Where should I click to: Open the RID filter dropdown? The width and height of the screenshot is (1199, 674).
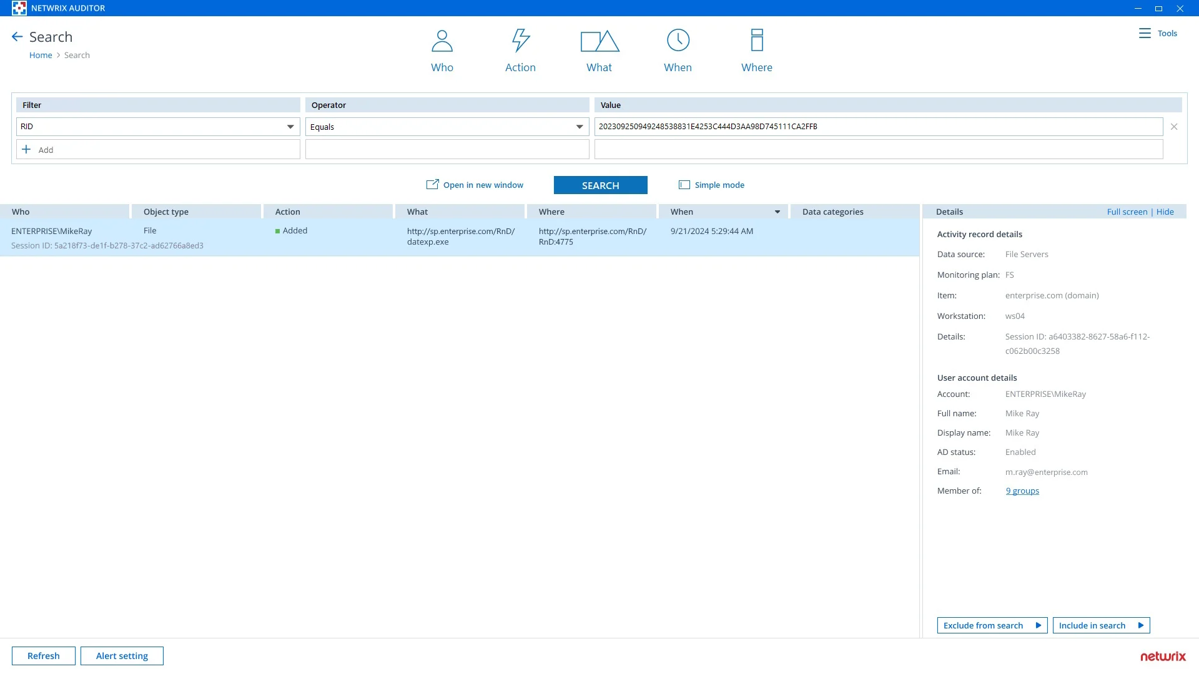click(290, 127)
